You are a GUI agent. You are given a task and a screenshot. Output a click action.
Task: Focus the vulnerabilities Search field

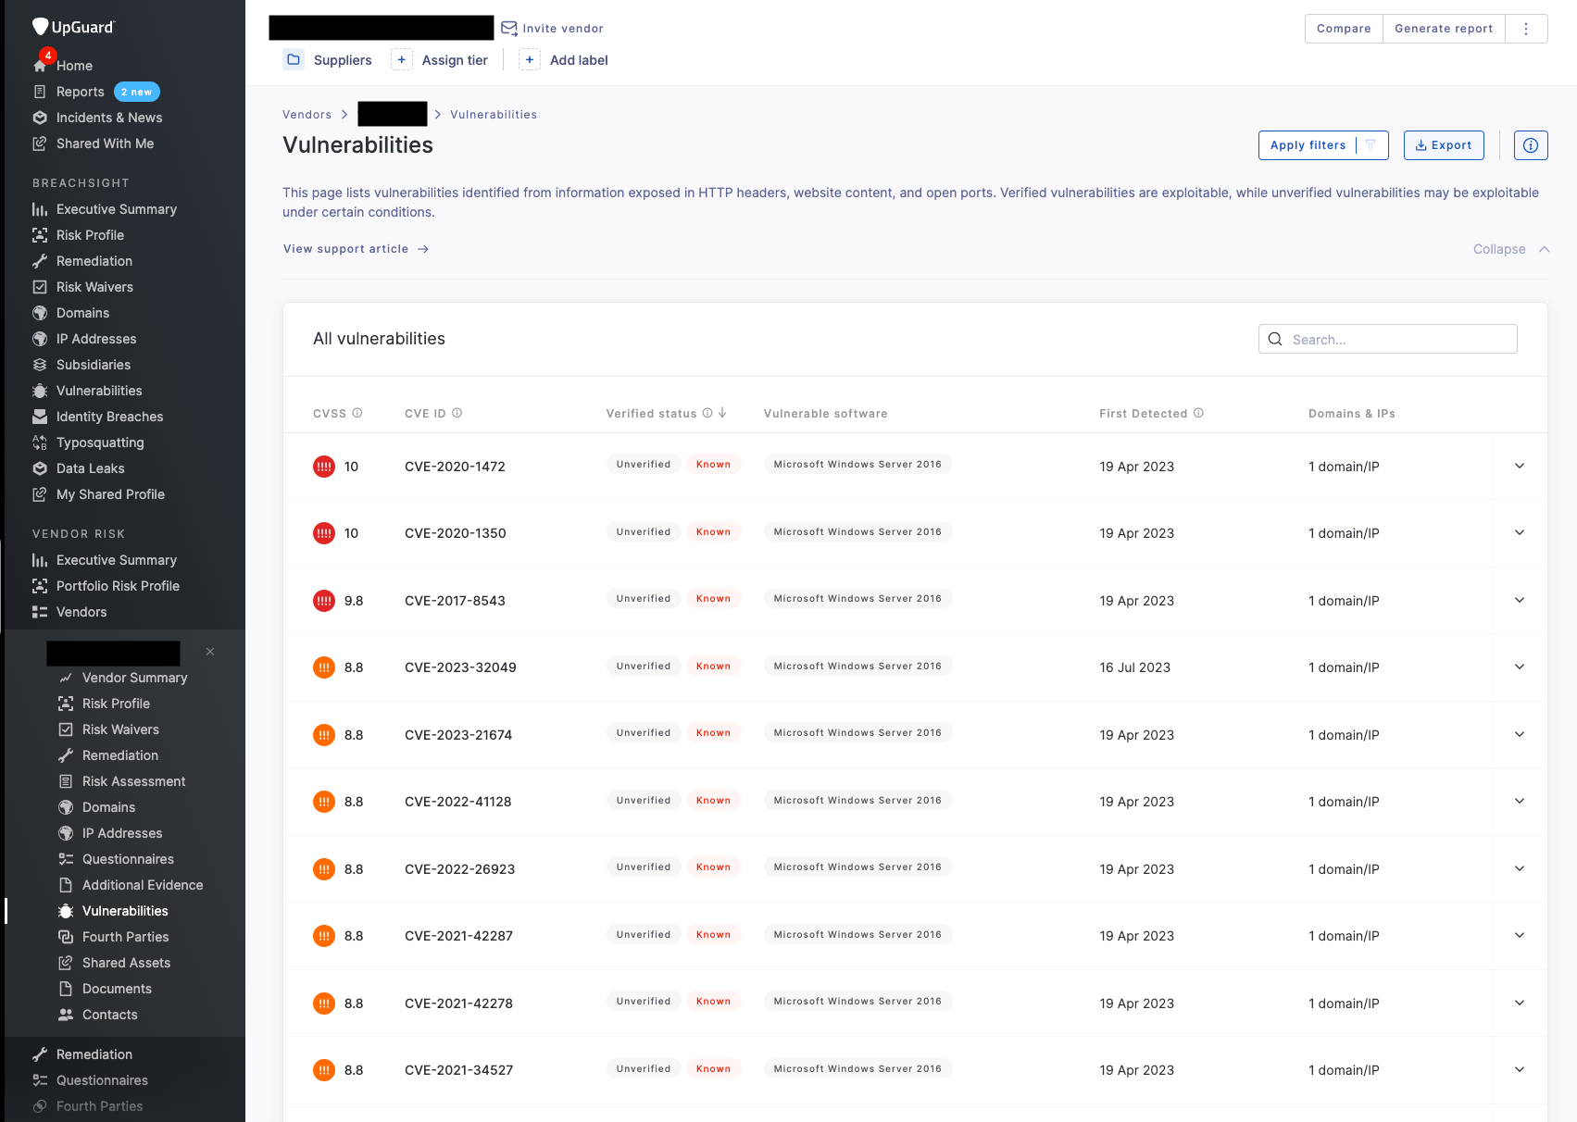pos(1387,339)
